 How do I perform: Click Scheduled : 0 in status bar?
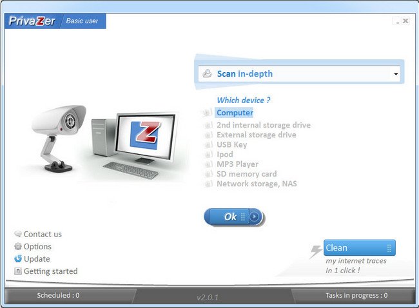58,295
